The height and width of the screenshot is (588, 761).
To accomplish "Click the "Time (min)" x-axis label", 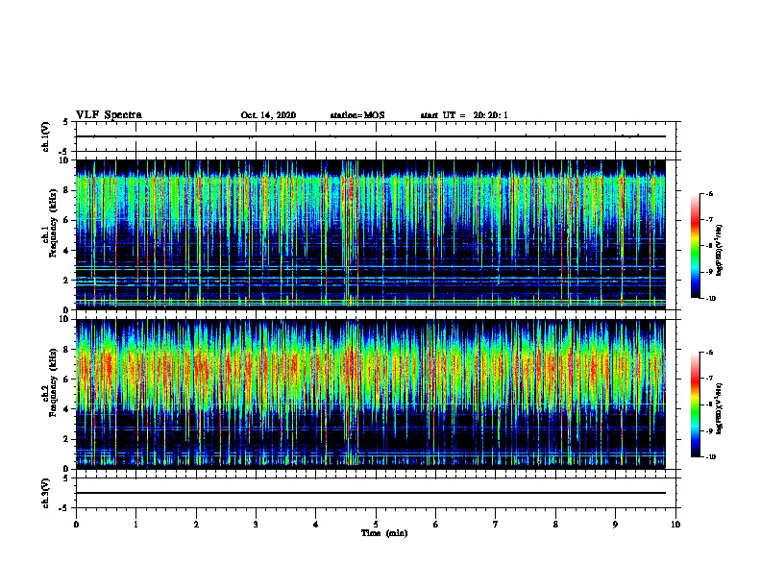I will pos(384,533).
